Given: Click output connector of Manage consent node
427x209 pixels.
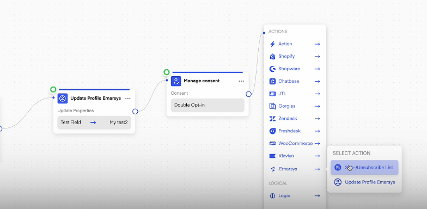Looking at the screenshot, I should (248, 94).
